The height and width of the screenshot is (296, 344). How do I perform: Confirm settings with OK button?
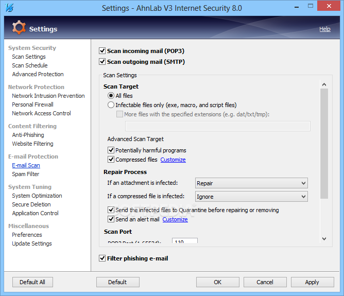218,282
